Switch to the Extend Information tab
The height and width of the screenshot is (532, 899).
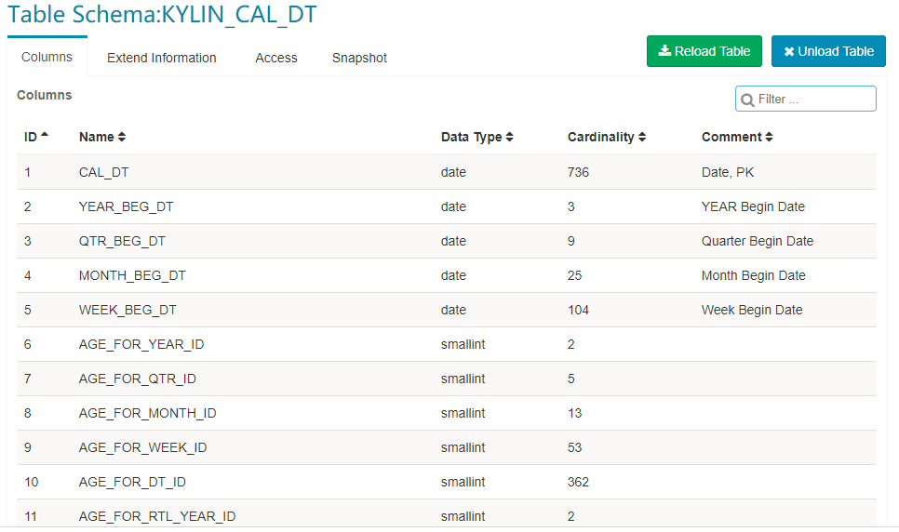pos(161,58)
